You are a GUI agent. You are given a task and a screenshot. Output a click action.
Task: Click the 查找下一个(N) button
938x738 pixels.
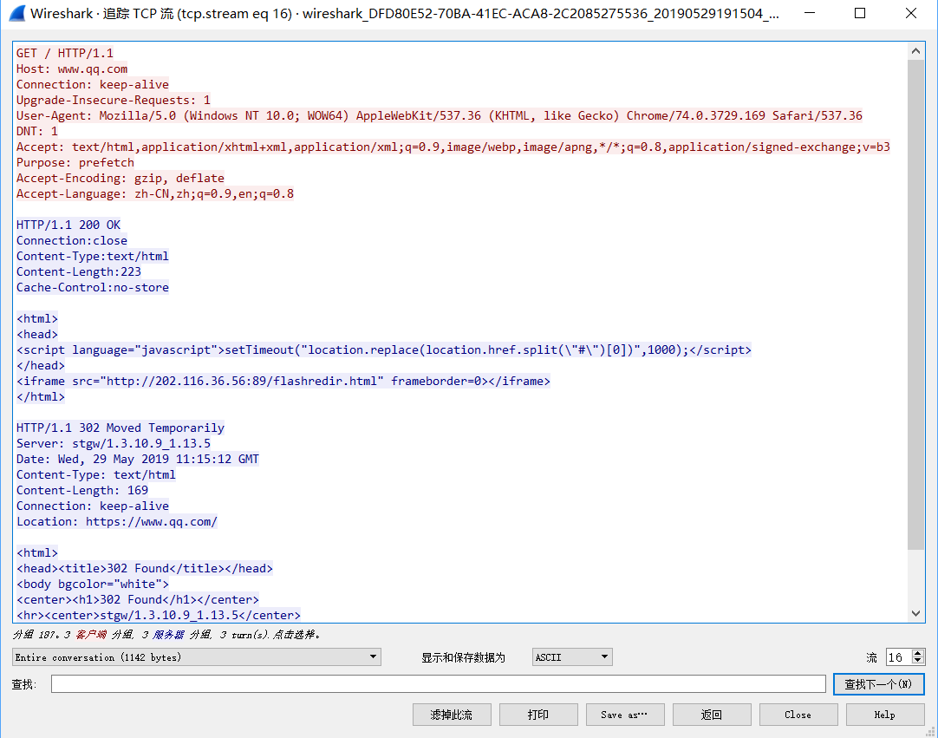click(878, 684)
